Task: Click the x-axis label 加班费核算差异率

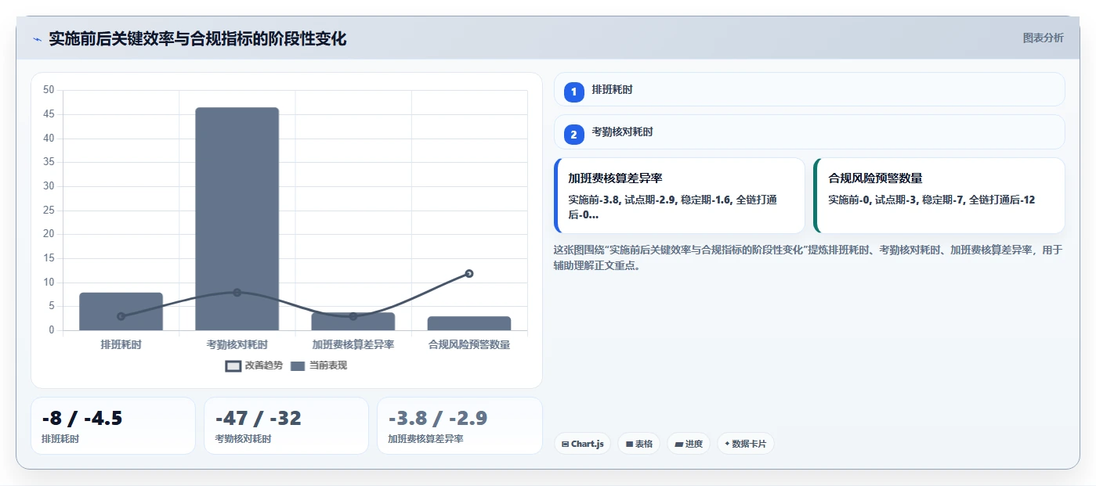Action: point(353,344)
